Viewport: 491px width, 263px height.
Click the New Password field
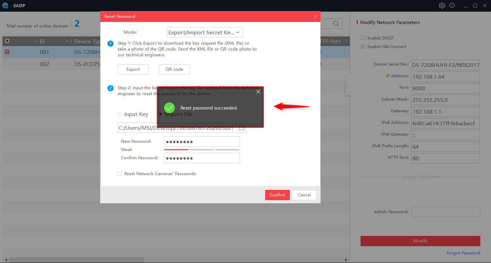click(202, 141)
